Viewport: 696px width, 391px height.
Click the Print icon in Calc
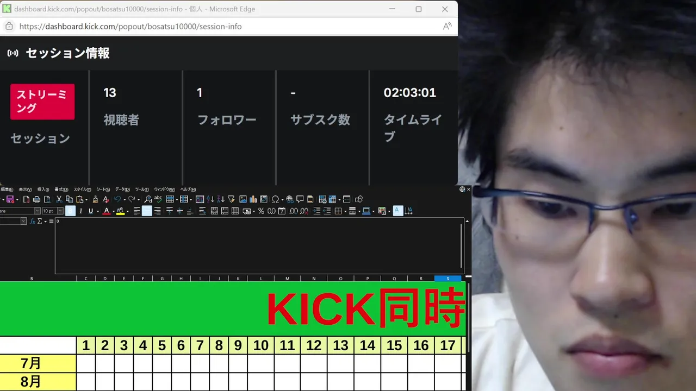coord(36,199)
